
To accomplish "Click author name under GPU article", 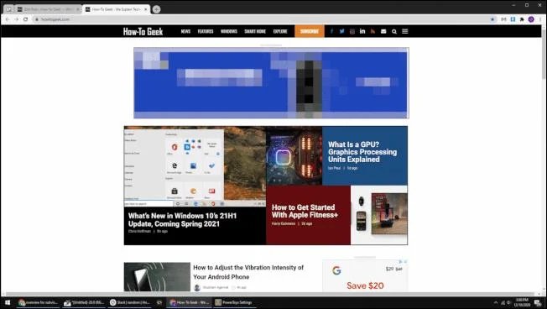I will pos(334,168).
